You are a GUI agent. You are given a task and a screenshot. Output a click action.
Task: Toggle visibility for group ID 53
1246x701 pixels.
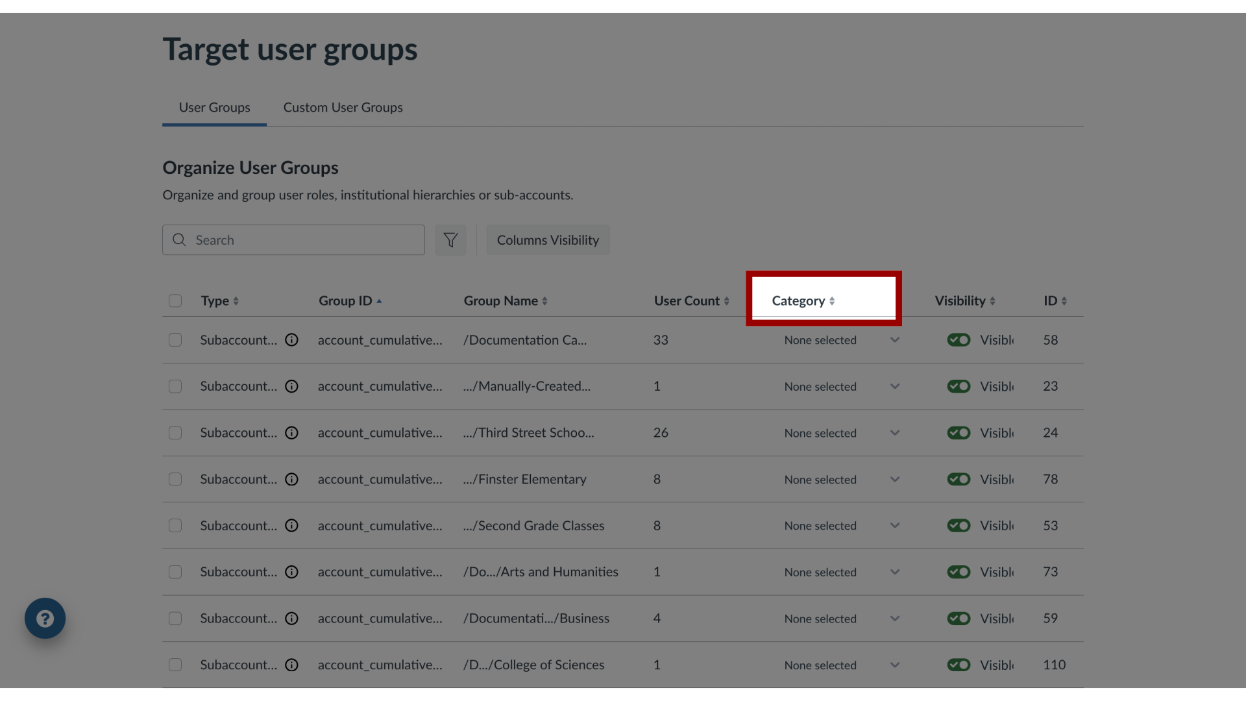pos(959,526)
